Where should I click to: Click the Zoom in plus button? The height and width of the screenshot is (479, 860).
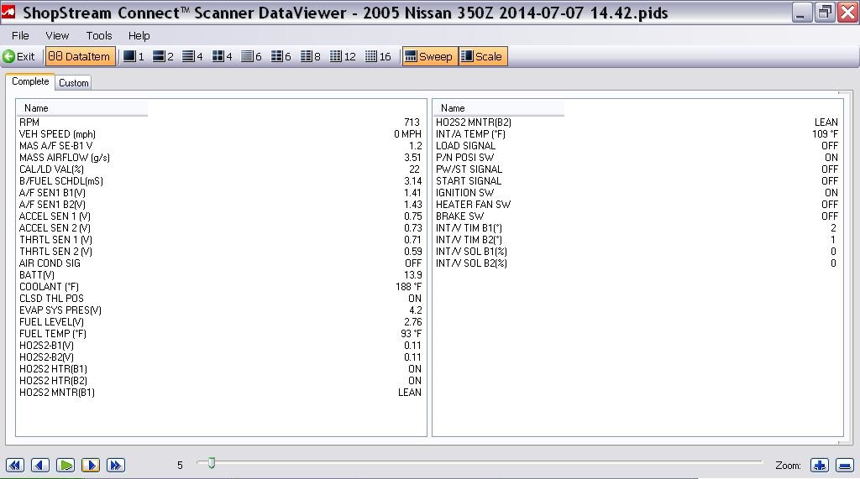[820, 466]
